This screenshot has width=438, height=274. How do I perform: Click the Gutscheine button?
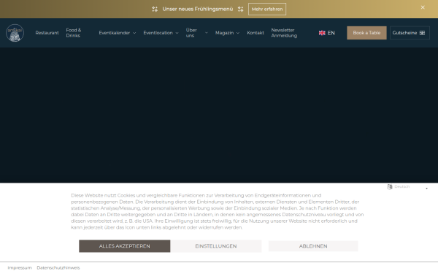(x=410, y=33)
